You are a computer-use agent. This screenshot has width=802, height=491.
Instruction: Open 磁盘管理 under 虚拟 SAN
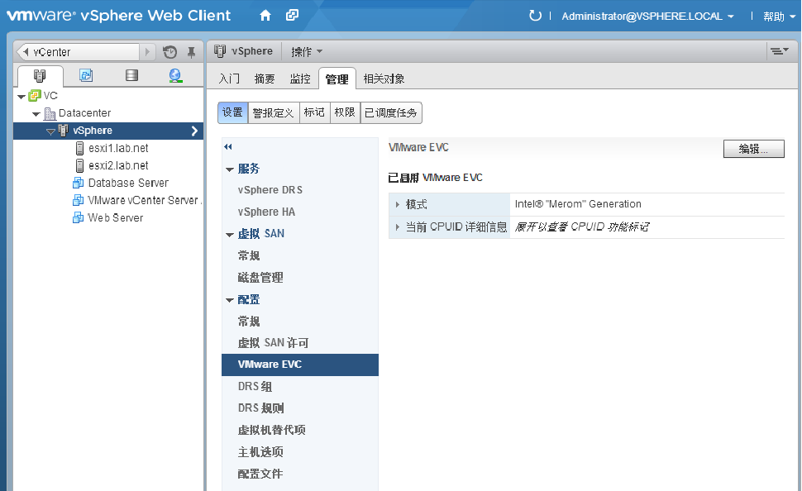click(x=260, y=278)
